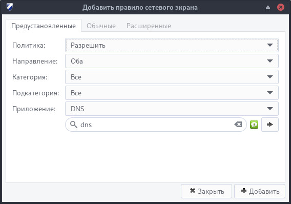Click the Добавить button
291x204 pixels.
tap(260, 191)
